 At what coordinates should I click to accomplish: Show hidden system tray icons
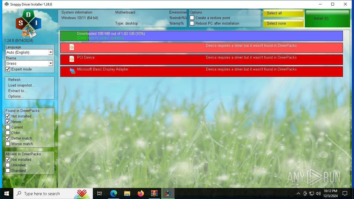coord(298,193)
